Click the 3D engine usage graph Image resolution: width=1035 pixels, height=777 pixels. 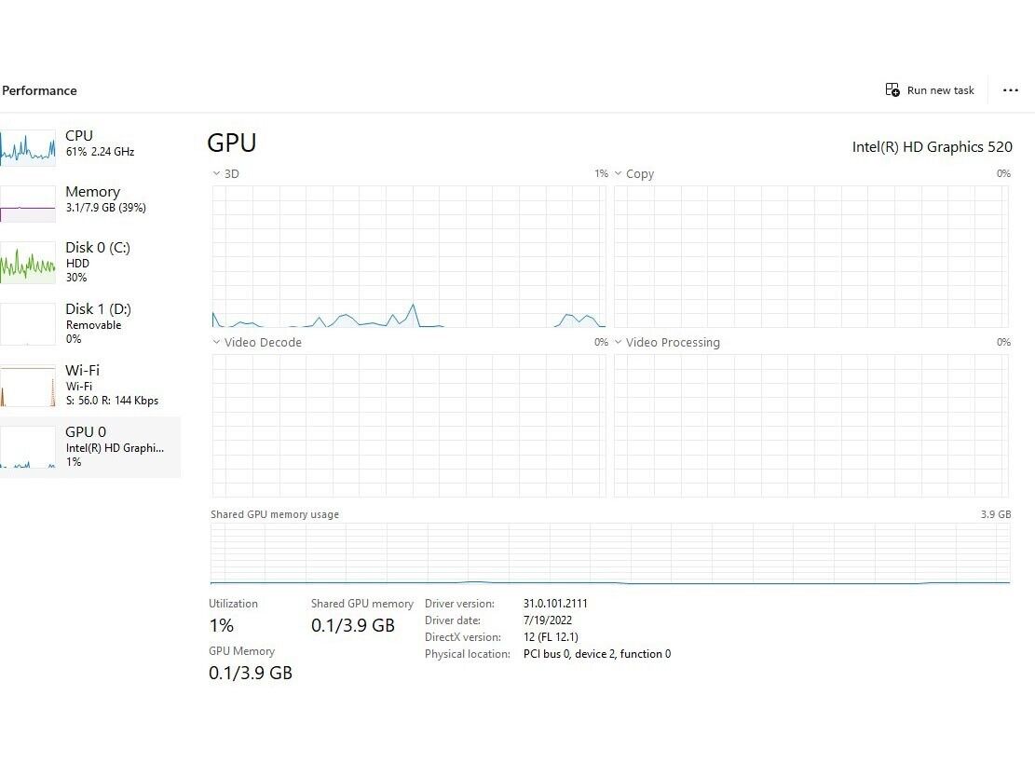tap(408, 256)
